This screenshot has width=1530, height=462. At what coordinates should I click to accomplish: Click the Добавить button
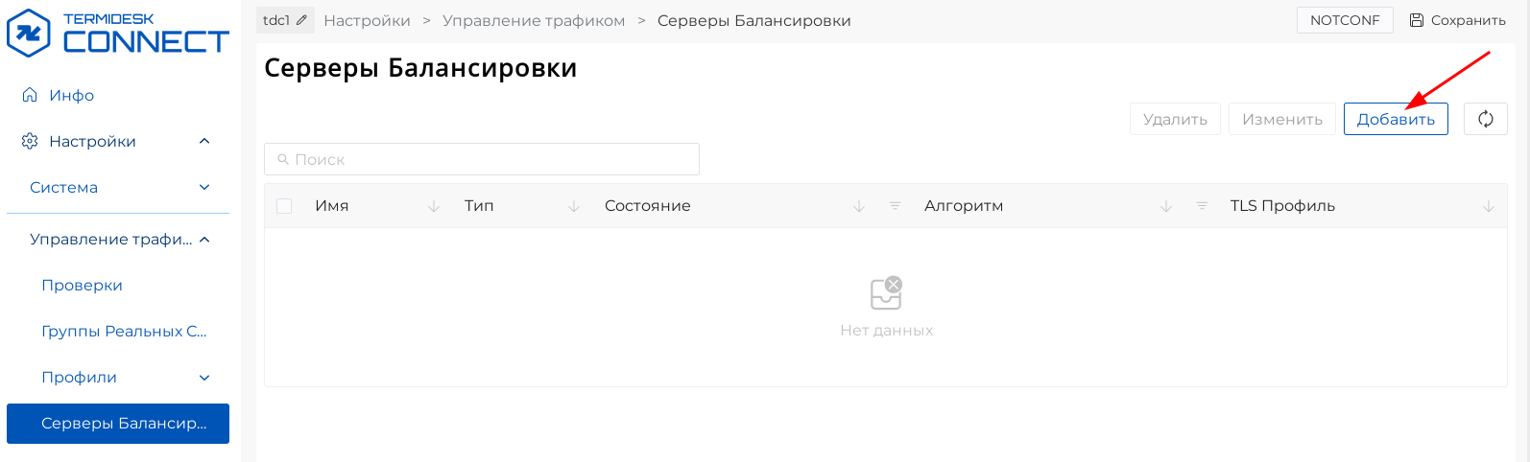click(x=1395, y=119)
